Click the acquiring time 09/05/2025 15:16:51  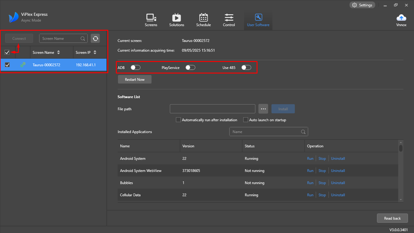(x=198, y=50)
